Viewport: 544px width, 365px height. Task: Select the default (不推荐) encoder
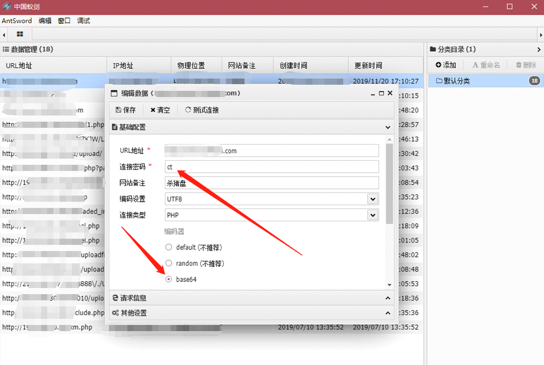[168, 247]
